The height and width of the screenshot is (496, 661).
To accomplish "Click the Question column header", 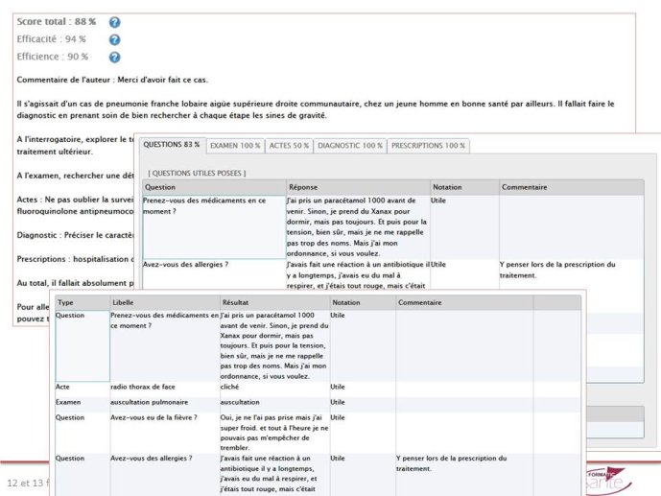I will (x=214, y=187).
